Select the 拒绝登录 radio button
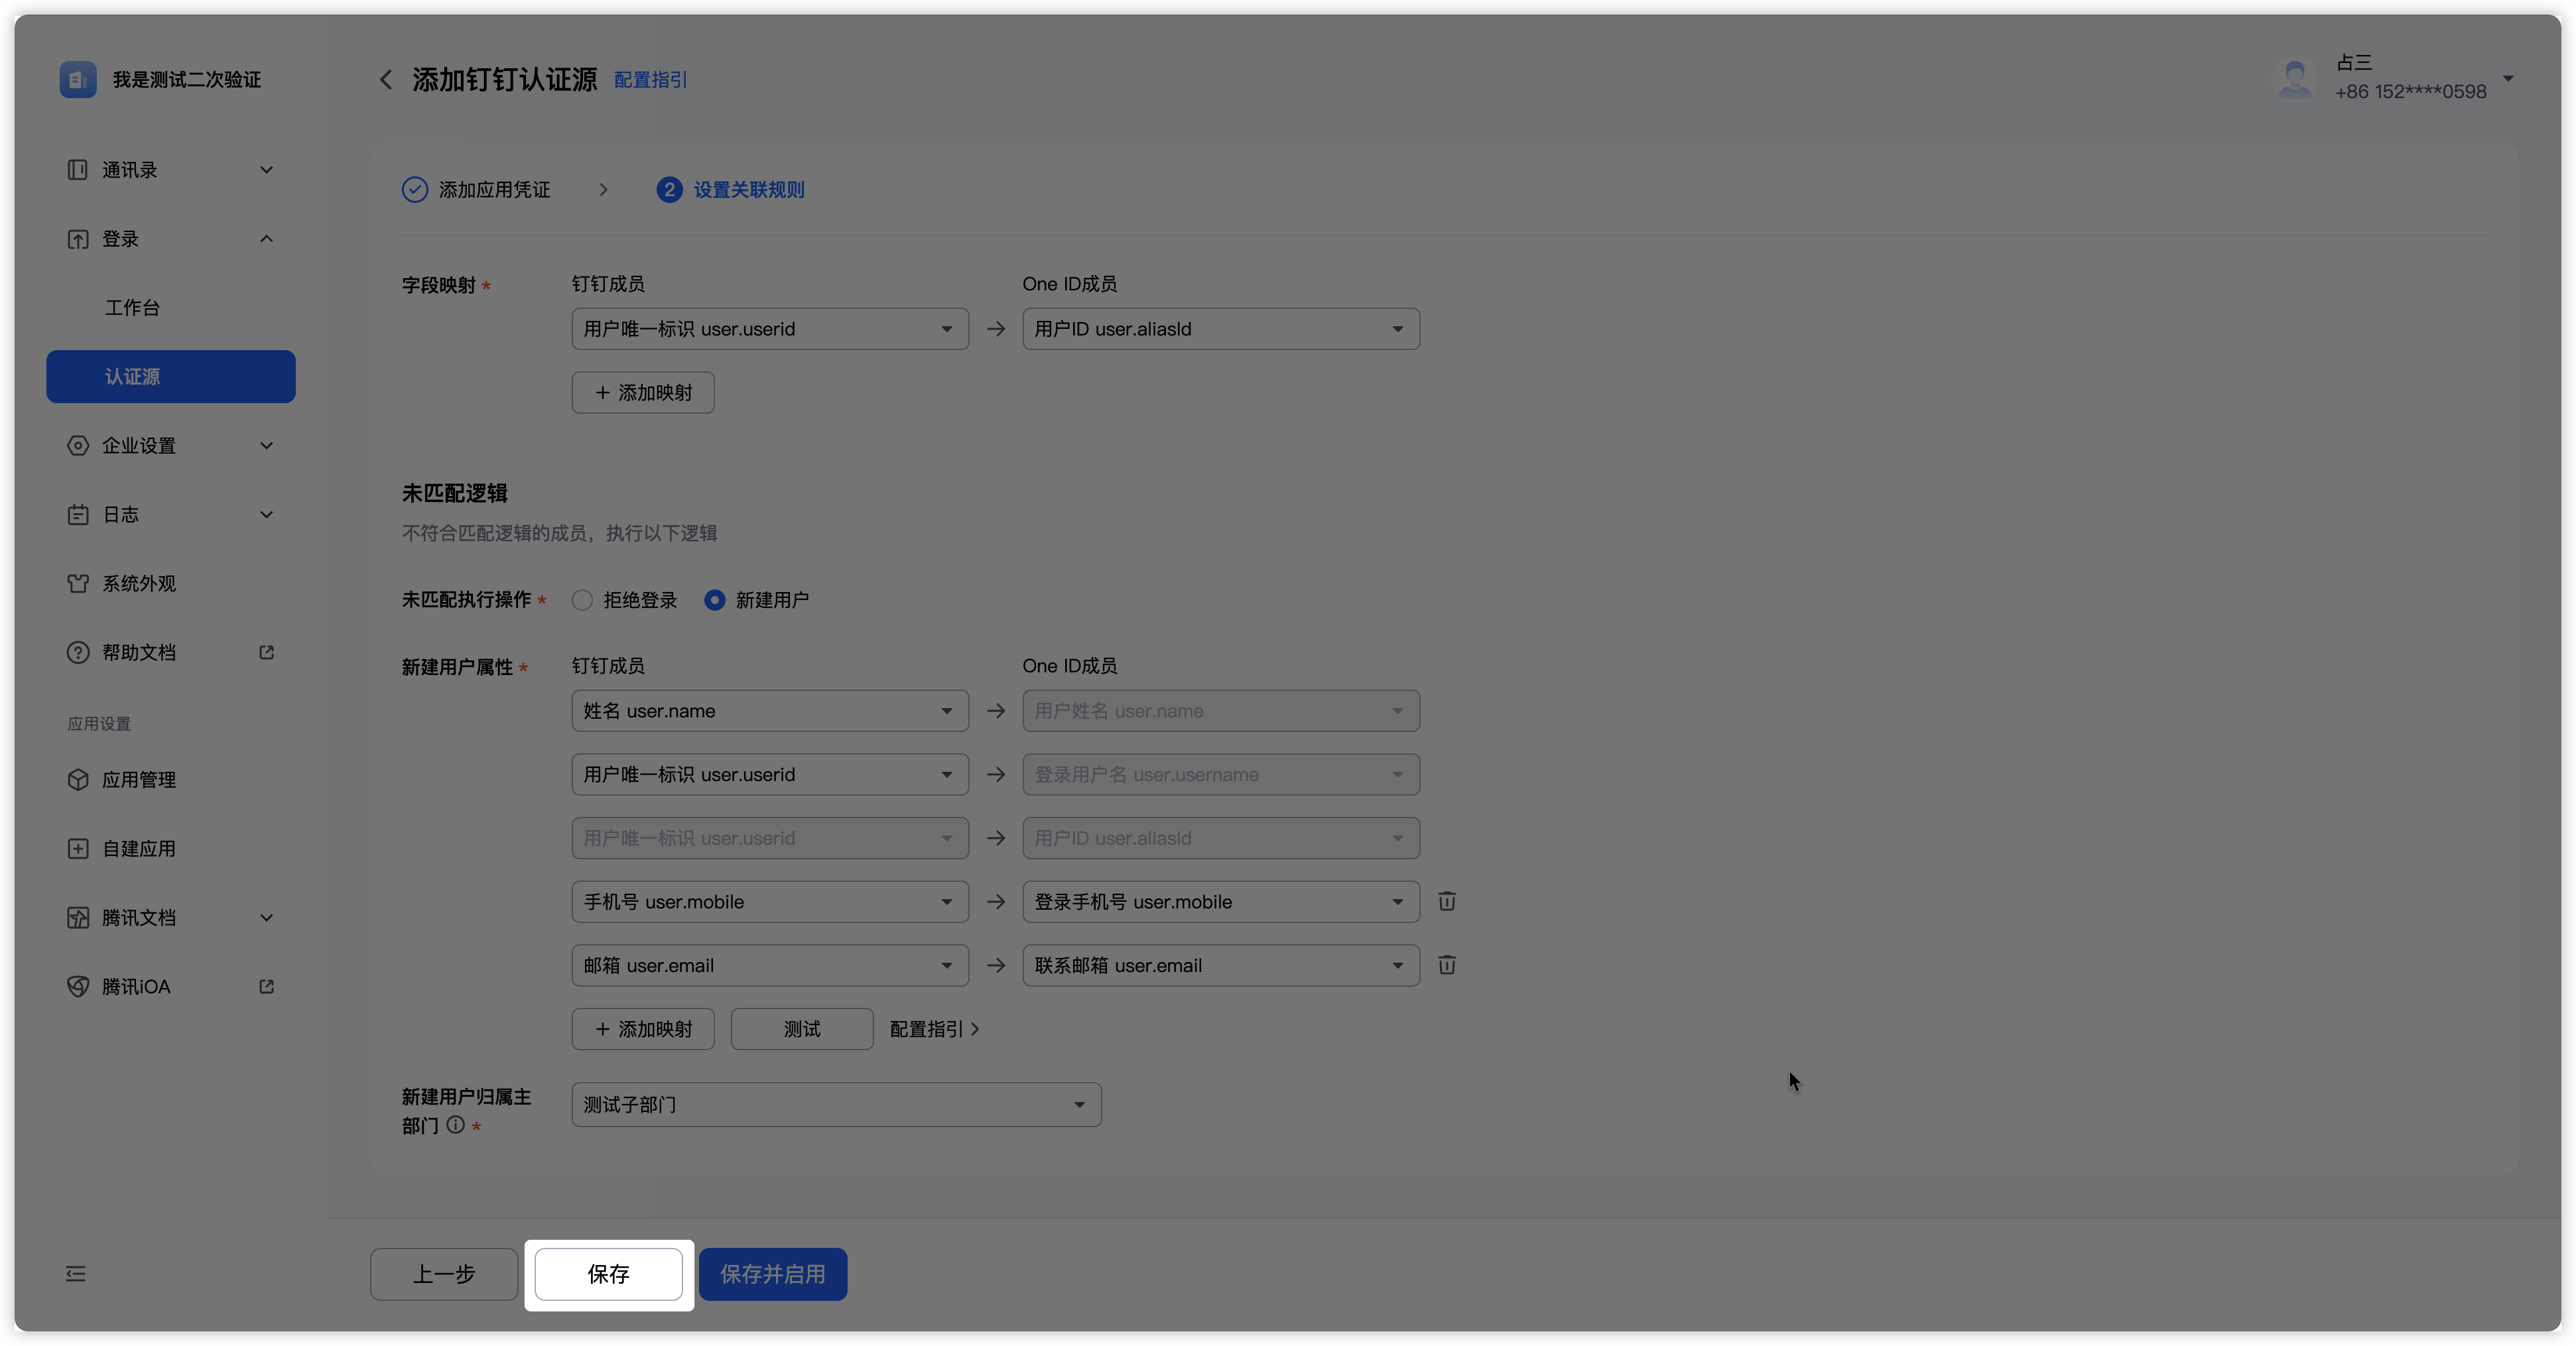2576x1346 pixels. point(582,600)
